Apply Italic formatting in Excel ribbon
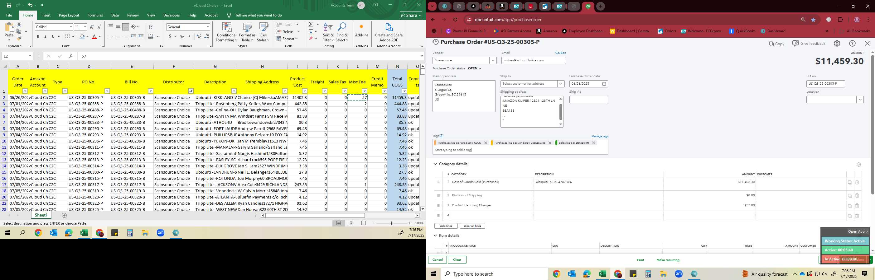 click(46, 36)
